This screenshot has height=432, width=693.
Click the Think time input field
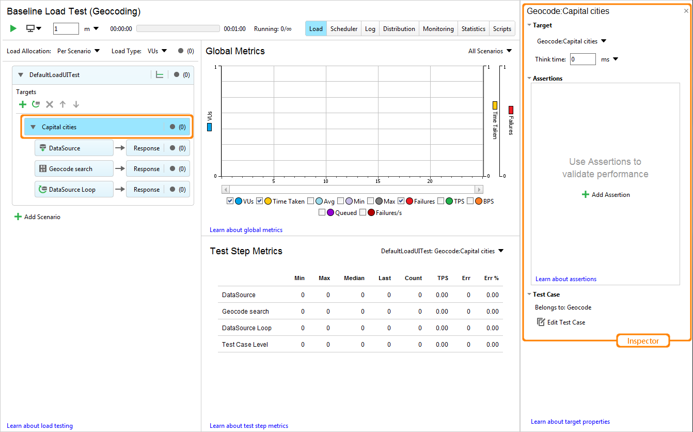[x=582, y=59]
